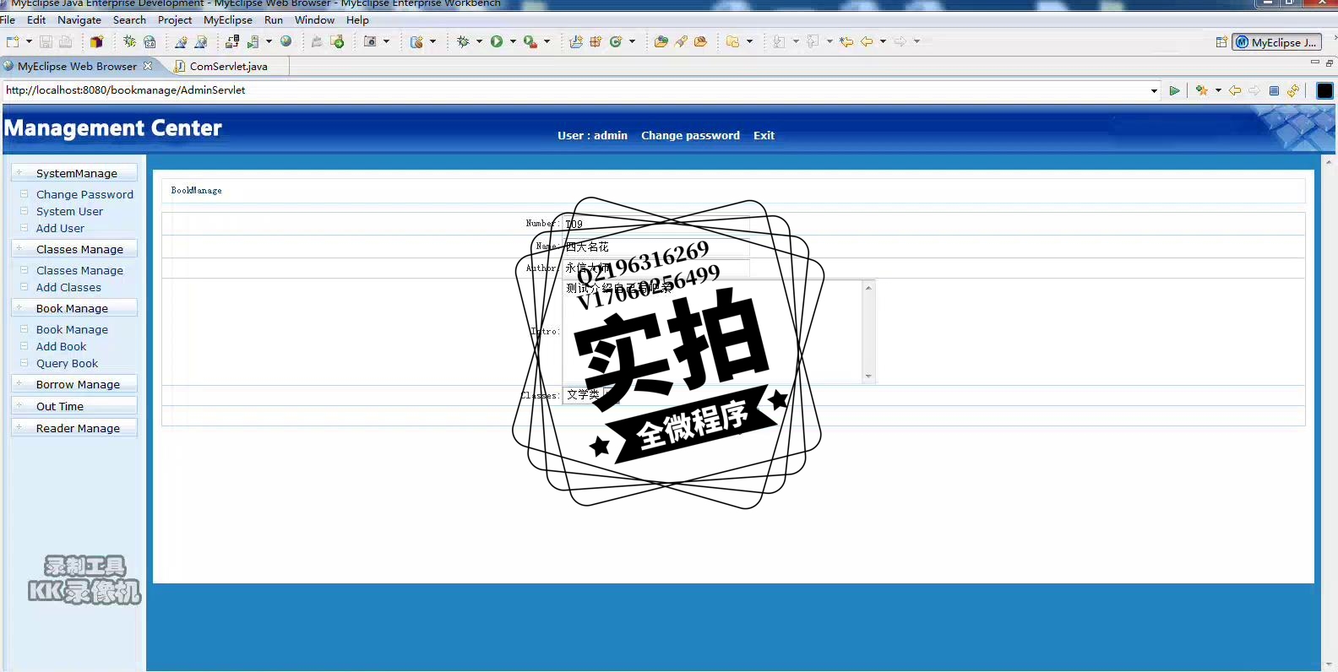
Task: Click Intro textarea scrollbar up arrow
Action: pyautogui.click(x=868, y=288)
